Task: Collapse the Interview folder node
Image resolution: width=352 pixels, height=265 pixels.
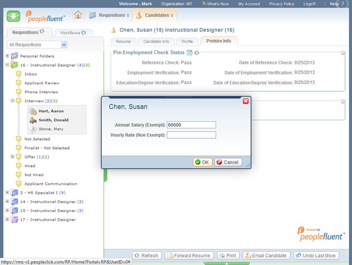Action: [x=13, y=101]
